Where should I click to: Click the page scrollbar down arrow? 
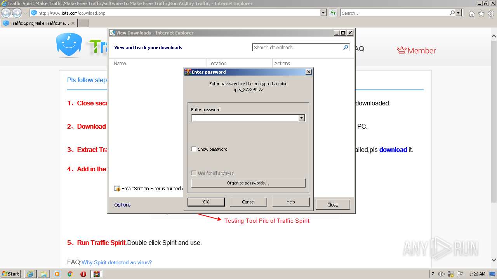[494, 260]
